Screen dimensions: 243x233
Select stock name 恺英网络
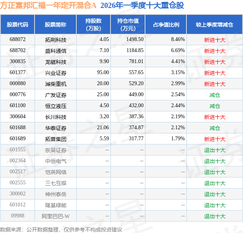click(56, 172)
